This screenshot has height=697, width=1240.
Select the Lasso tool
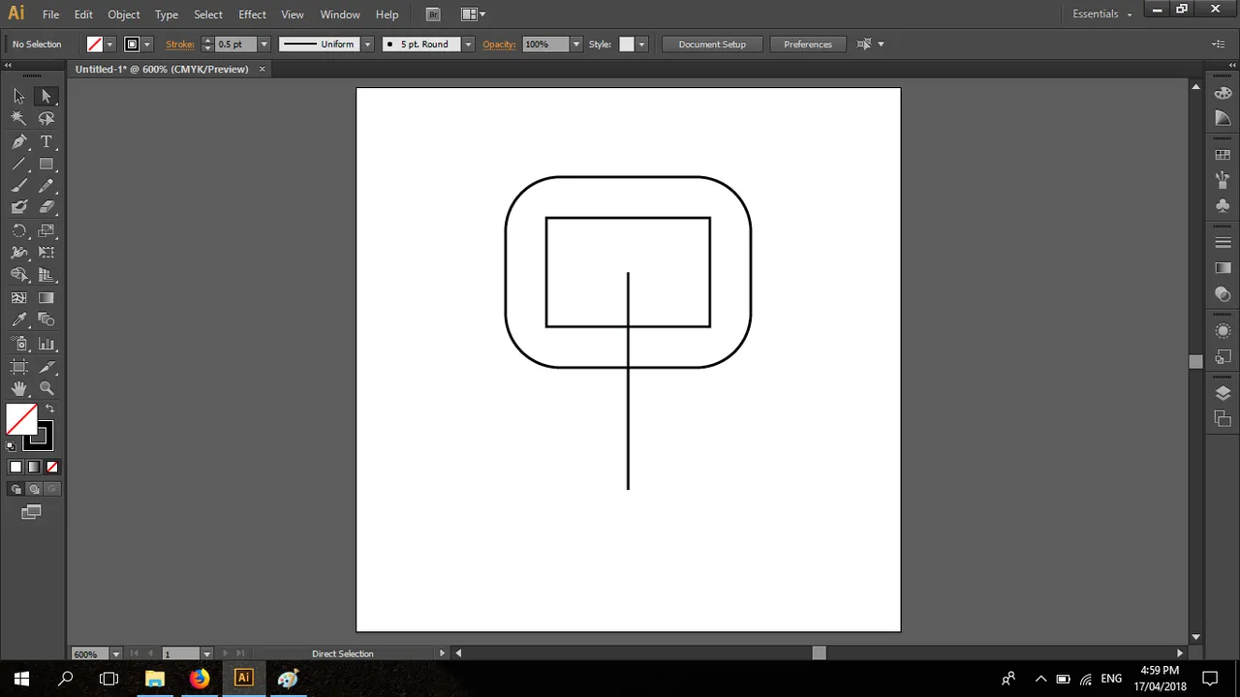coord(46,118)
